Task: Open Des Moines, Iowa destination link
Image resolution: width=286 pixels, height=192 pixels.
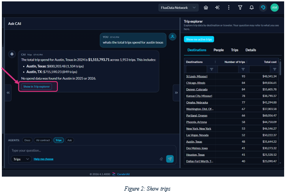Action: coord(197,148)
